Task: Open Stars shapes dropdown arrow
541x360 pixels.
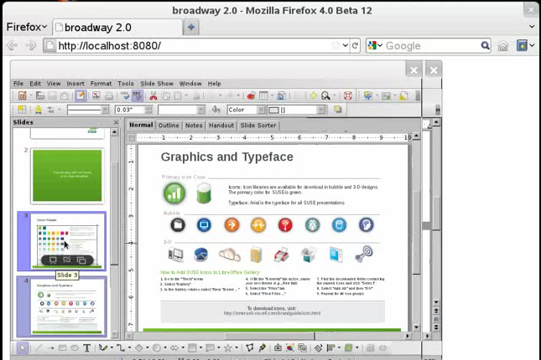Action: coord(237,348)
